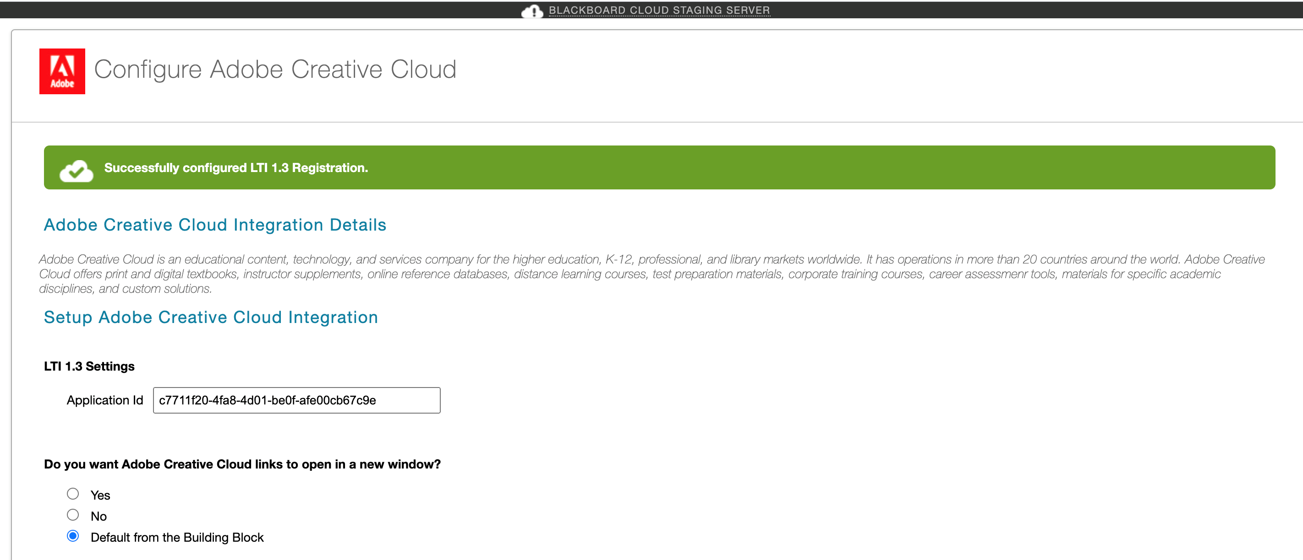Image resolution: width=1303 pixels, height=560 pixels.
Task: Click the Adobe Creative Cloud Integration Details heading
Action: [214, 225]
